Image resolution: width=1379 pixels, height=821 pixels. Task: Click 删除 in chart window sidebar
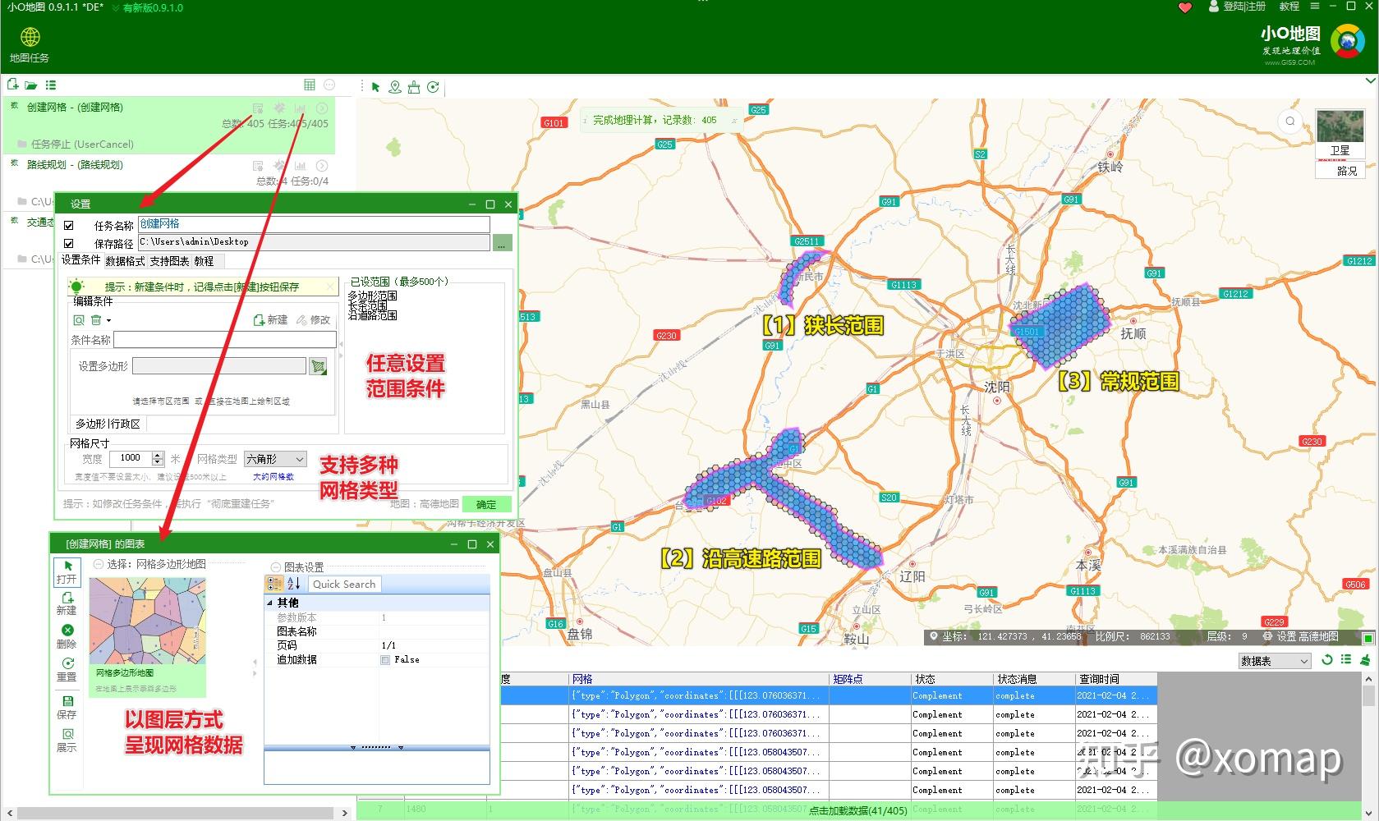(x=67, y=636)
